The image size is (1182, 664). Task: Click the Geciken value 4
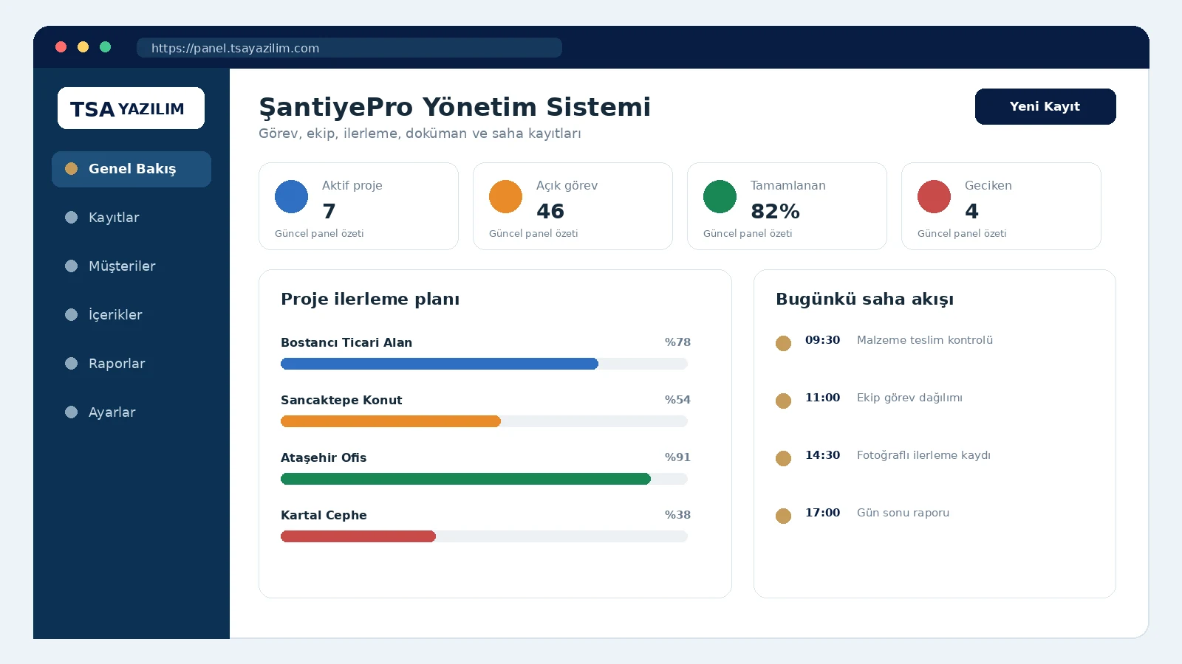[971, 212]
